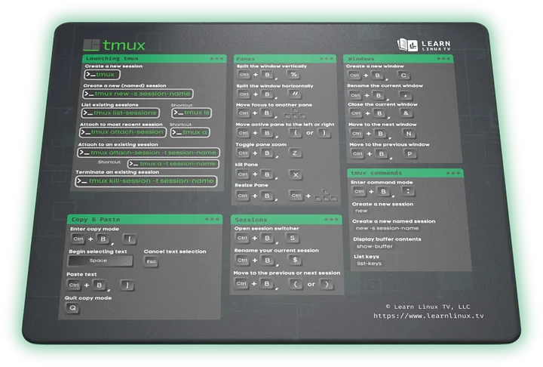This screenshot has height=367, width=543.
Task: Click the 'tmux a -t session-name' shortcut box
Action: point(173,164)
